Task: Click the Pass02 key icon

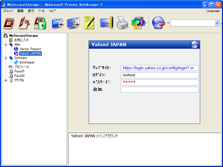Action: [x=11, y=76]
